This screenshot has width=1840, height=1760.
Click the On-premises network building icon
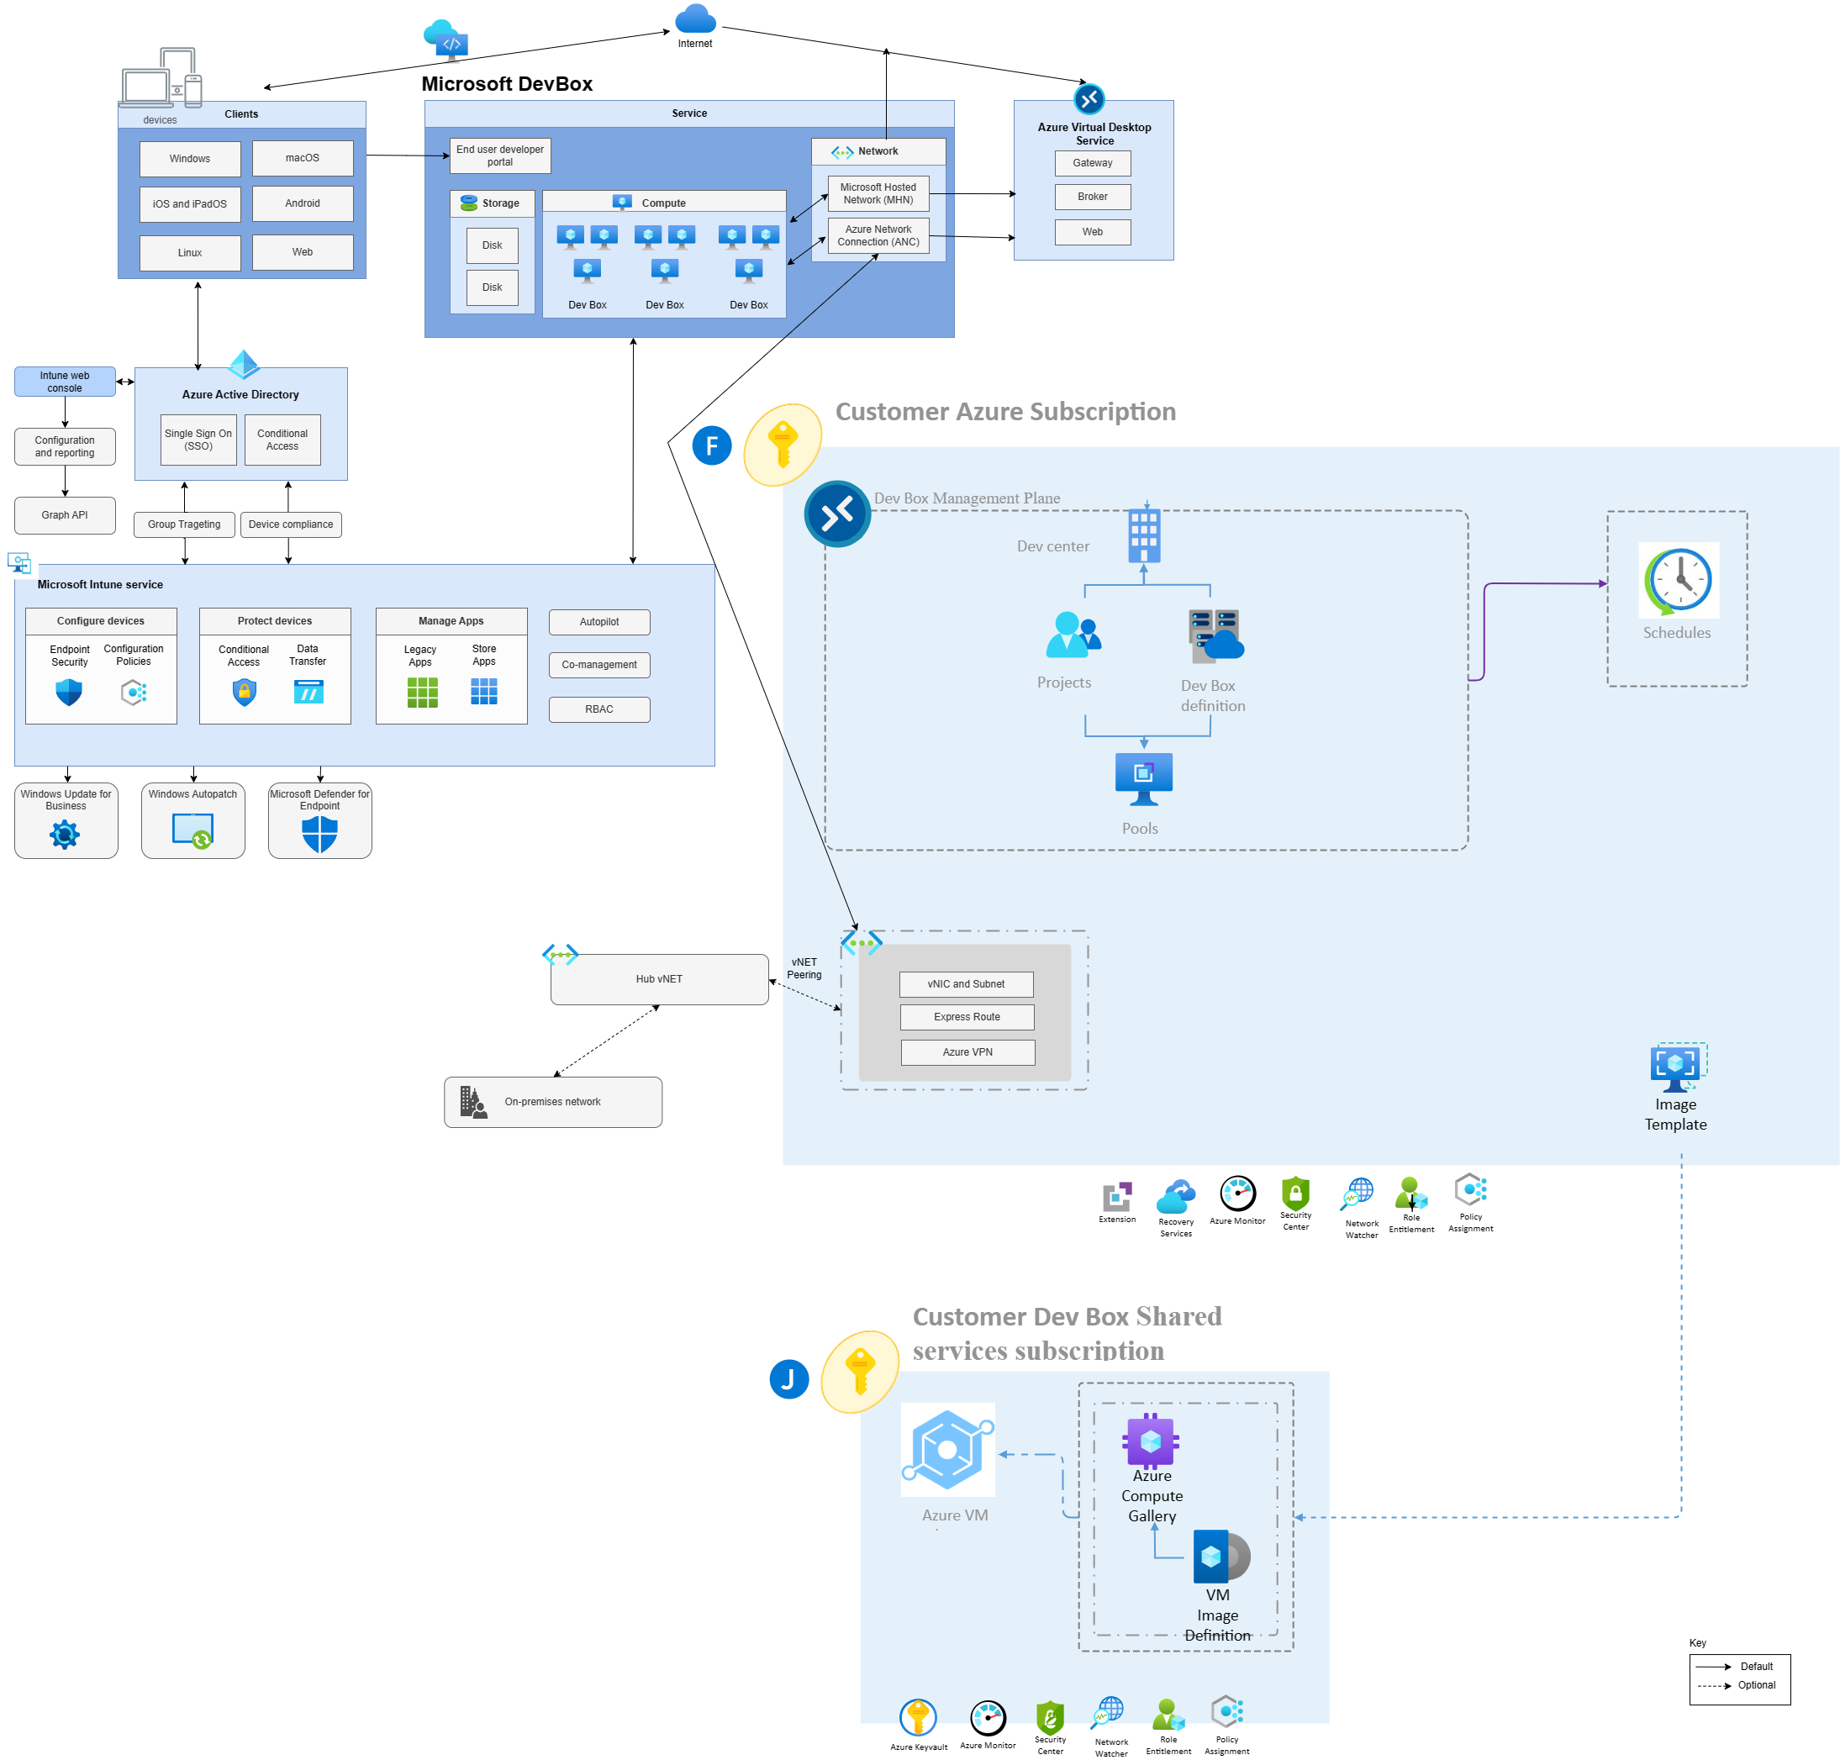click(473, 1101)
